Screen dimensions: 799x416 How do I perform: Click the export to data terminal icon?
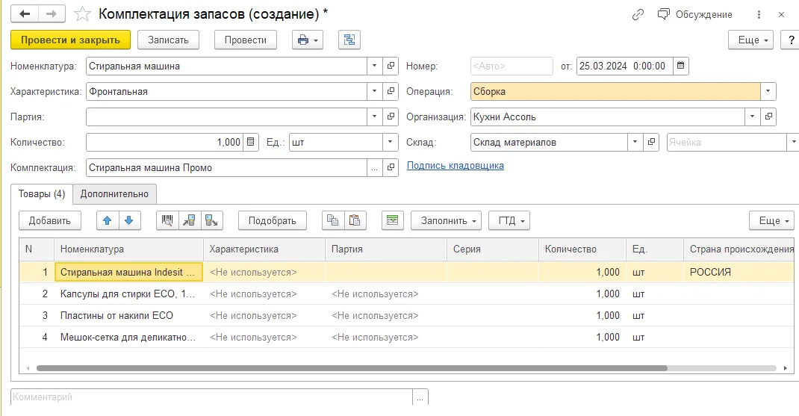[211, 221]
